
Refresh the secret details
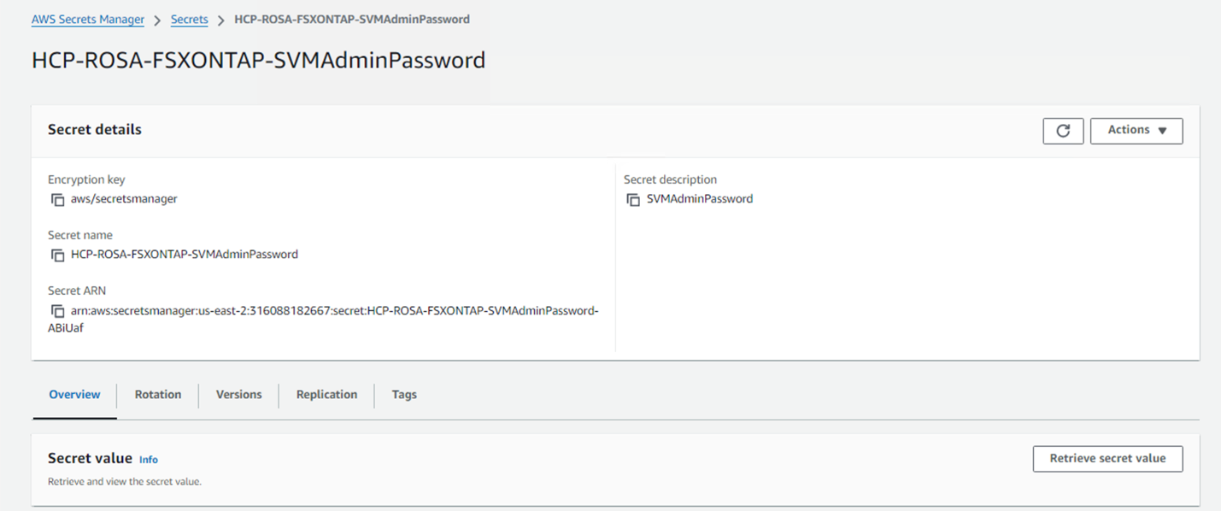click(x=1063, y=131)
